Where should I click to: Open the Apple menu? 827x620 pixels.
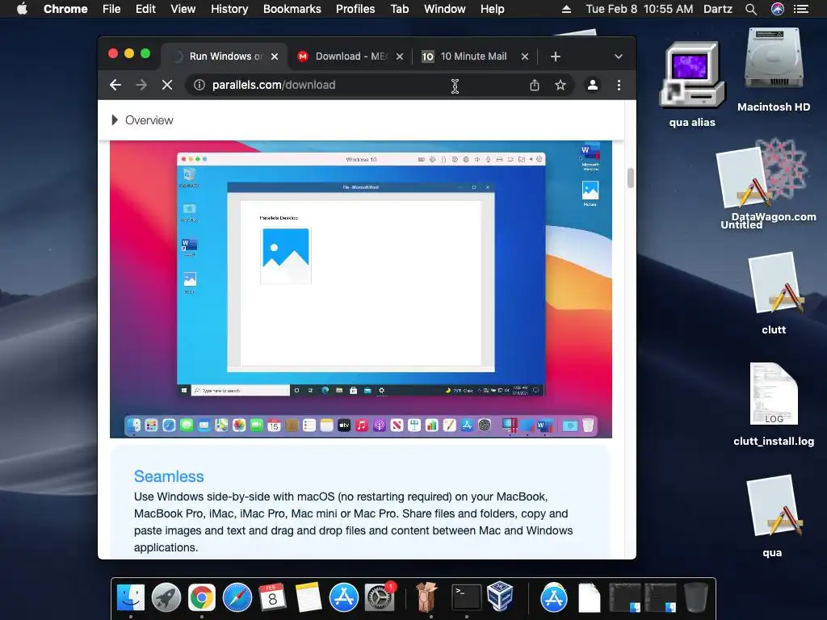pos(22,9)
